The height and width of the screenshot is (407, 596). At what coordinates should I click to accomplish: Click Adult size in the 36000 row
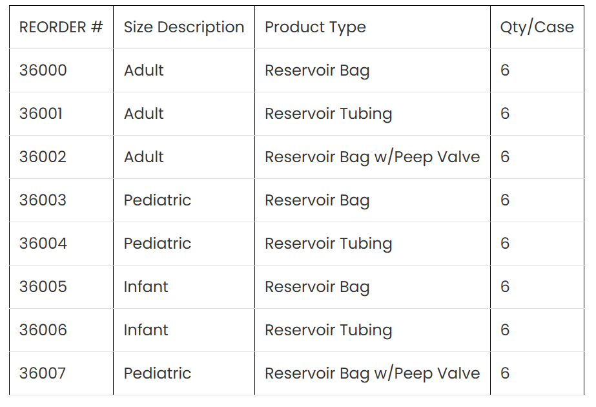[143, 70]
